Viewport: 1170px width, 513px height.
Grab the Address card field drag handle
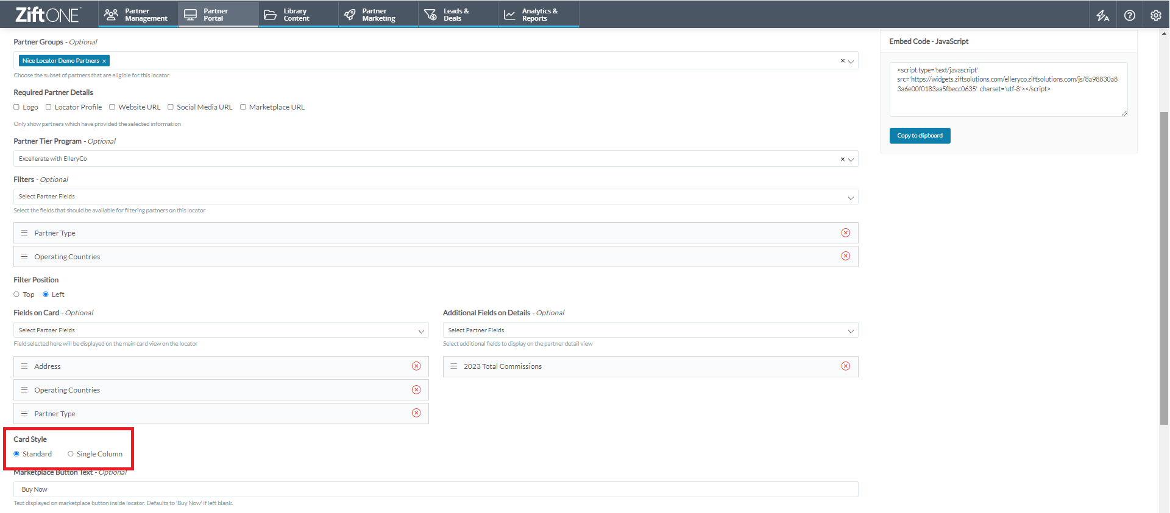tap(24, 366)
